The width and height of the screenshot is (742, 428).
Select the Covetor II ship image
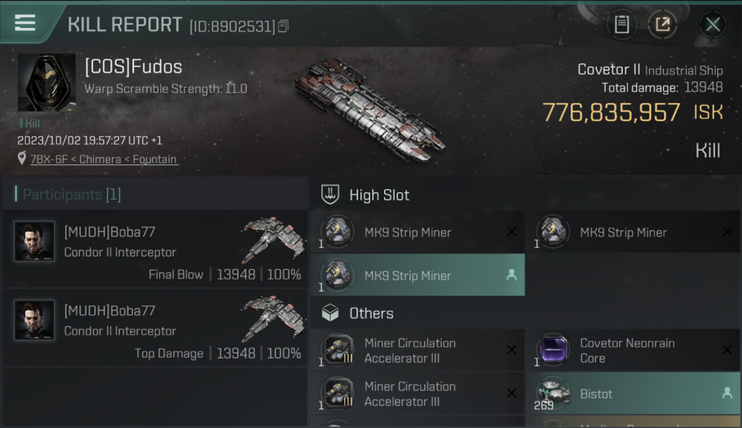point(370,108)
